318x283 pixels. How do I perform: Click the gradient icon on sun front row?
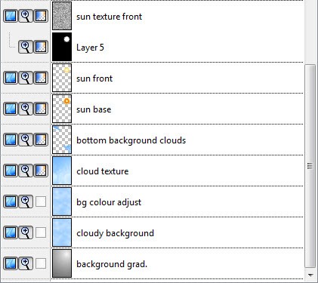coord(41,78)
